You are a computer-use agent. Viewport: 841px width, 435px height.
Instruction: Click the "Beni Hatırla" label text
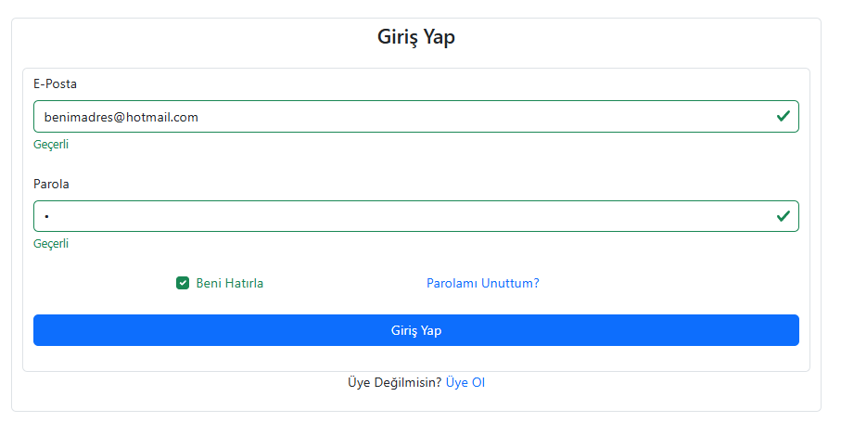tap(229, 283)
